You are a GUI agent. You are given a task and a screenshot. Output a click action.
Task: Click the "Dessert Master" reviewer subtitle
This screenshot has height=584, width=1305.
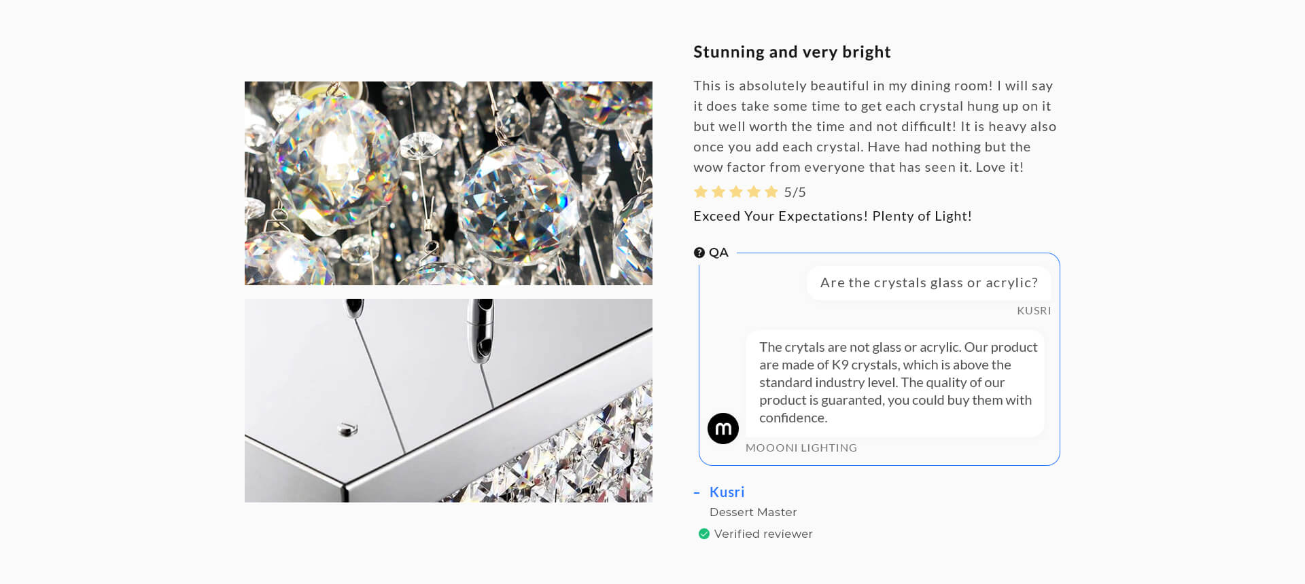point(753,512)
